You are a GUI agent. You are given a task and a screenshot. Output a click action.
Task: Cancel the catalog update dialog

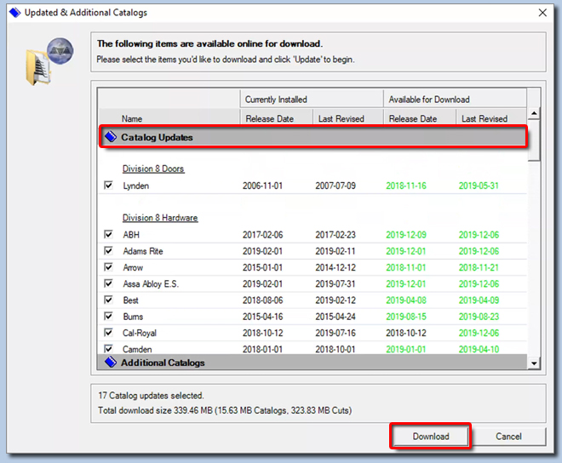tap(508, 437)
